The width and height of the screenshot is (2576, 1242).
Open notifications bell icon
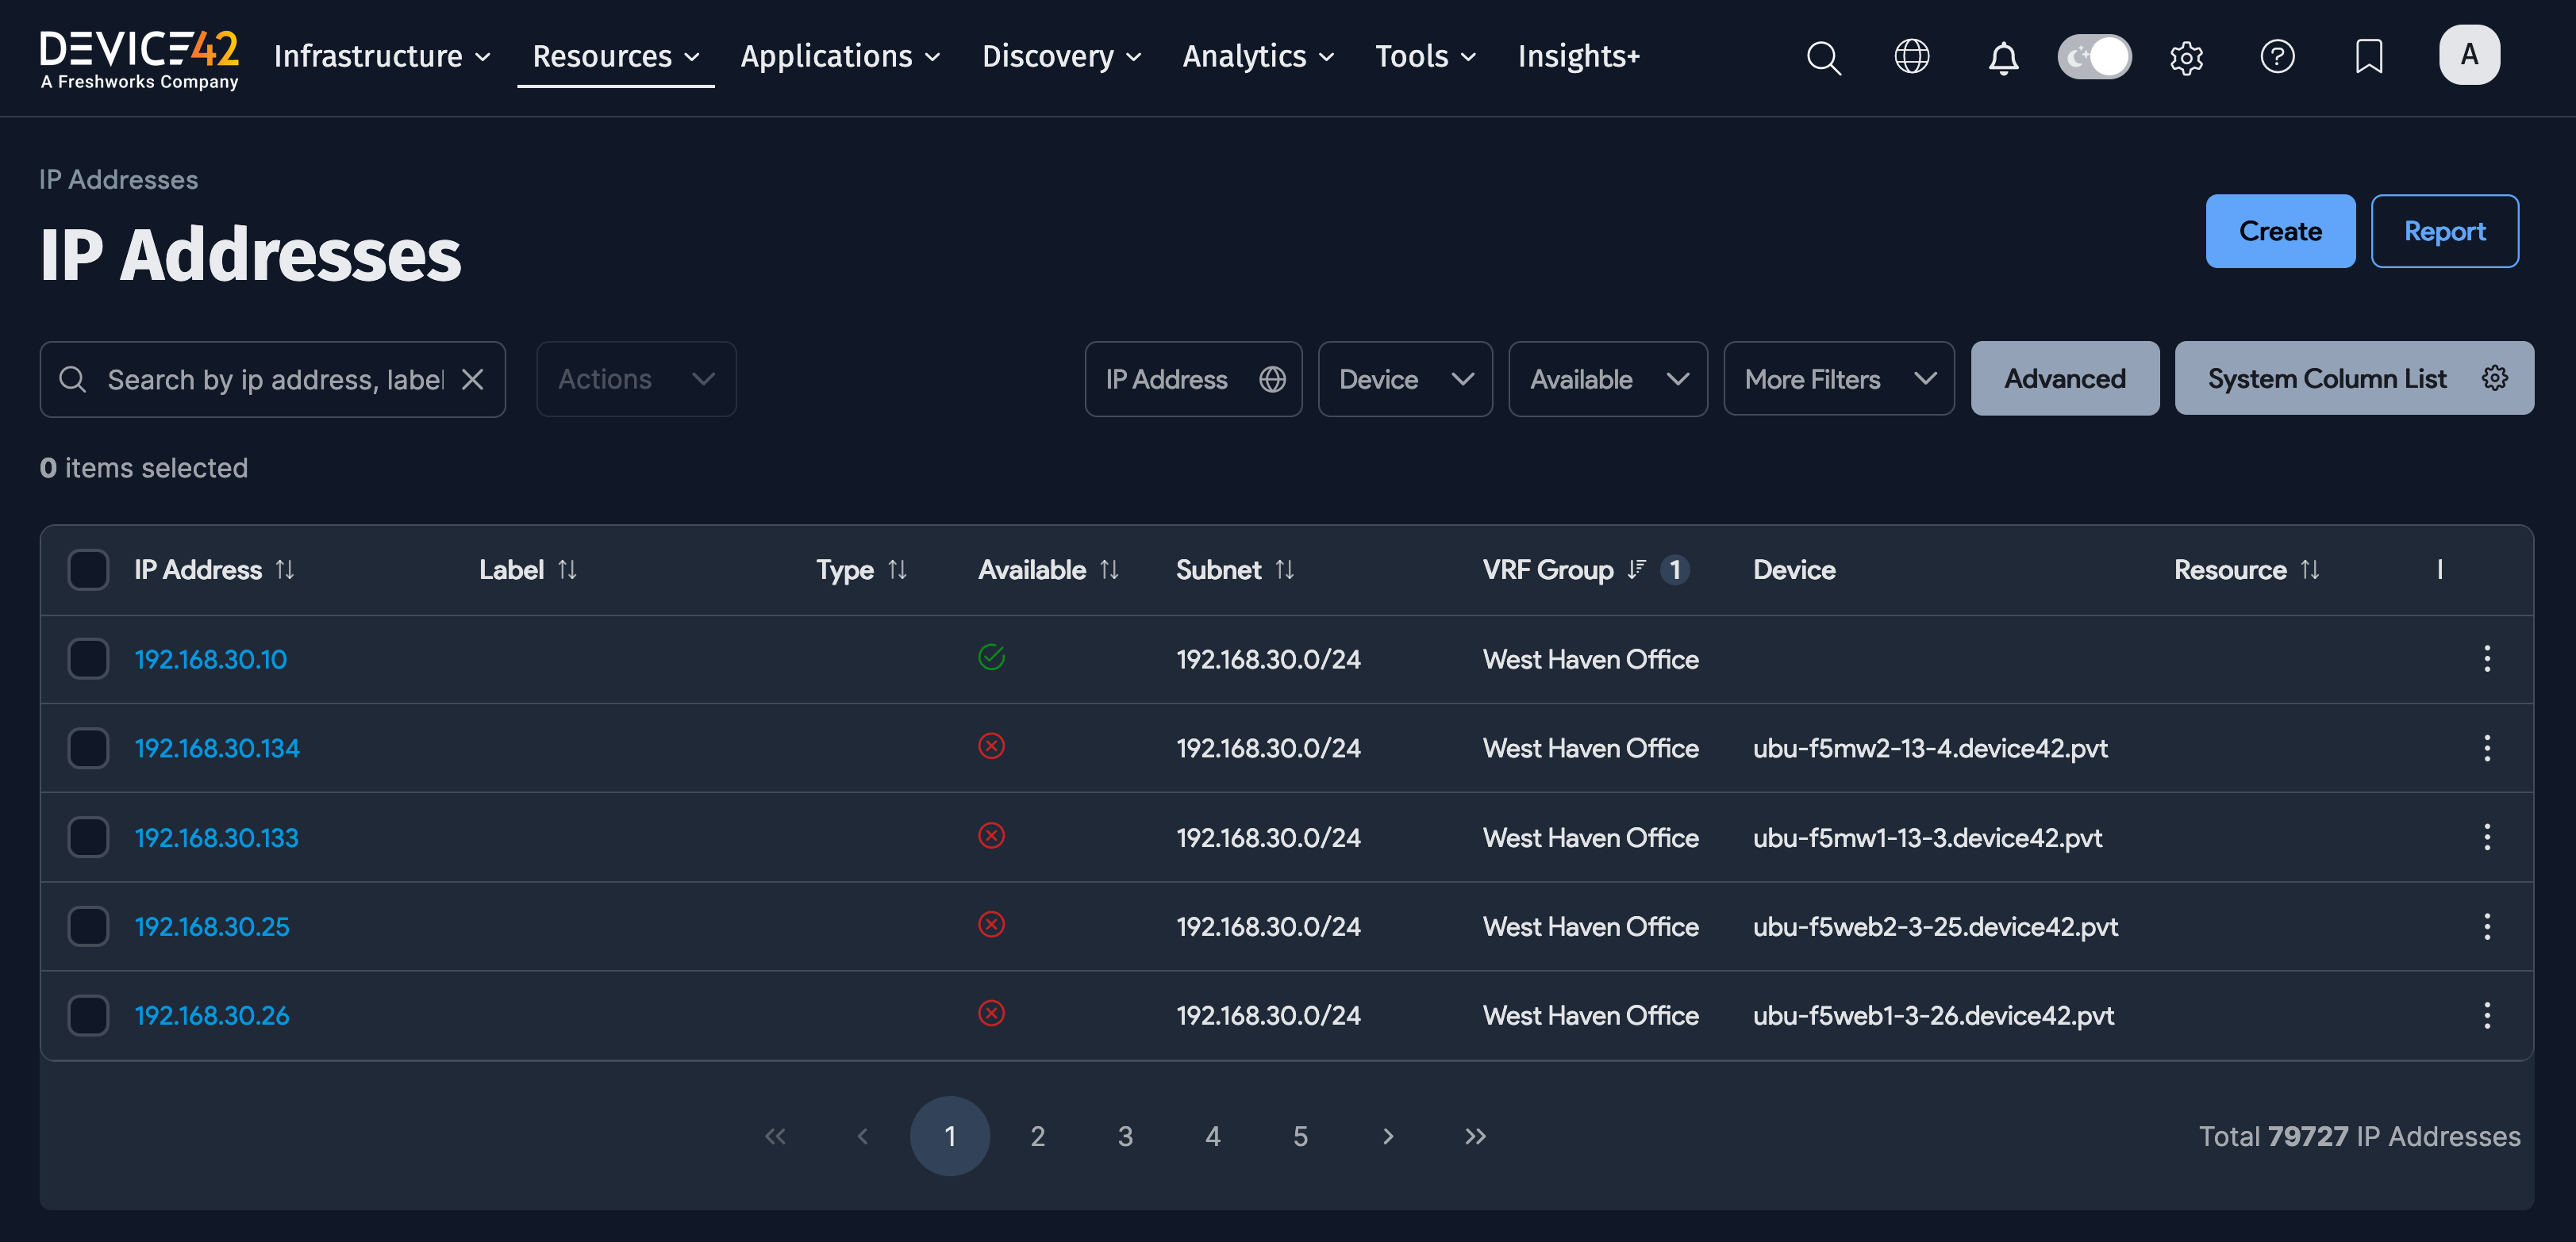(x=2003, y=57)
